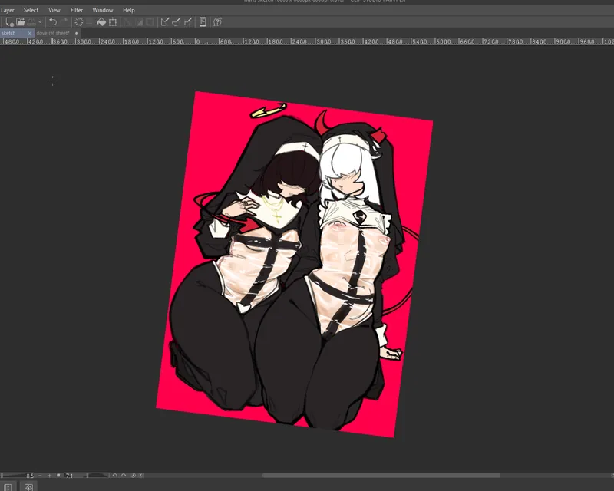Click the horizontal scrollbar left arrow

tap(141, 476)
